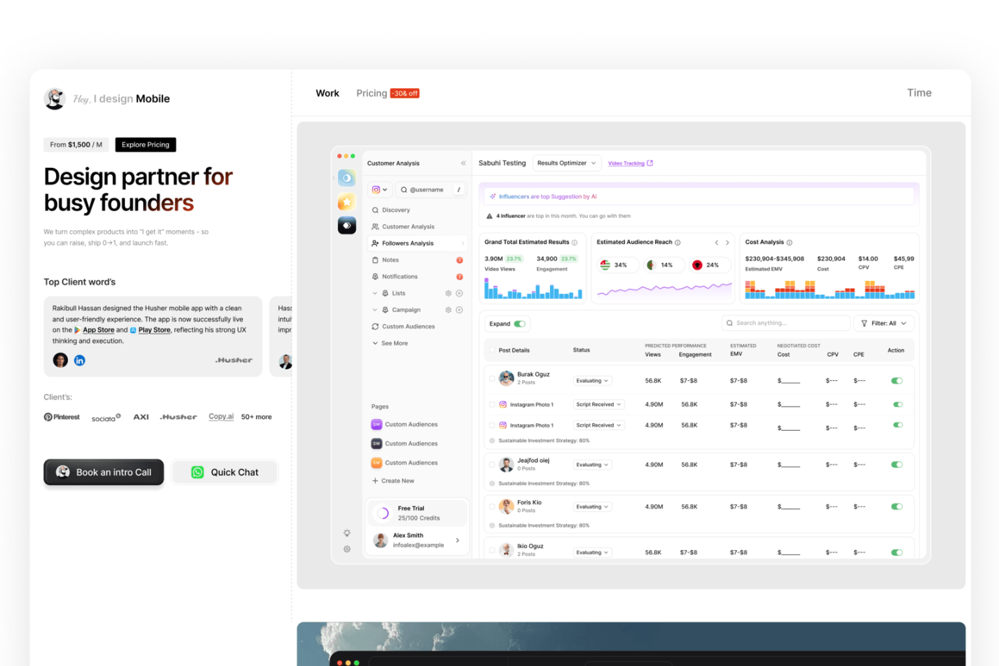Open the Pricing tab

(372, 93)
